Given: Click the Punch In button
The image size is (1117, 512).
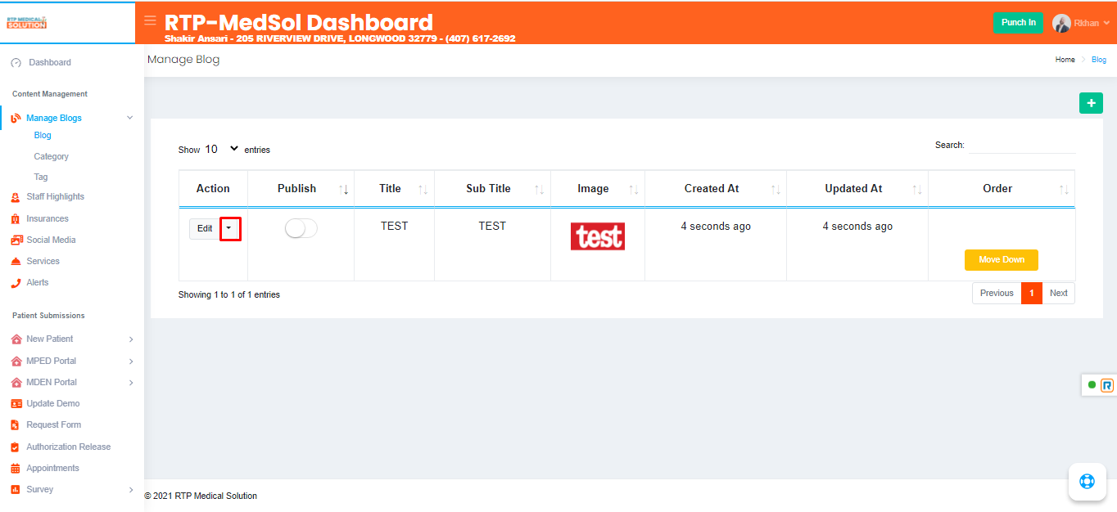Looking at the screenshot, I should point(1019,23).
